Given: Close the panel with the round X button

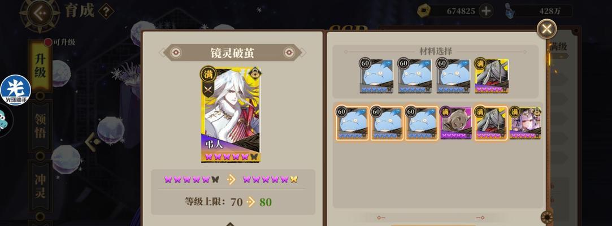Looking at the screenshot, I should [547, 28].
